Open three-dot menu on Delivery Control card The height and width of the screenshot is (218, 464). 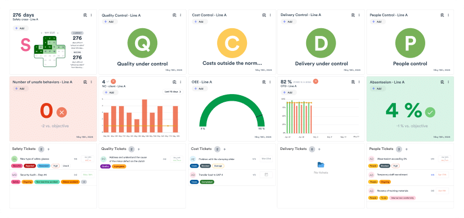pyautogui.click(x=359, y=15)
